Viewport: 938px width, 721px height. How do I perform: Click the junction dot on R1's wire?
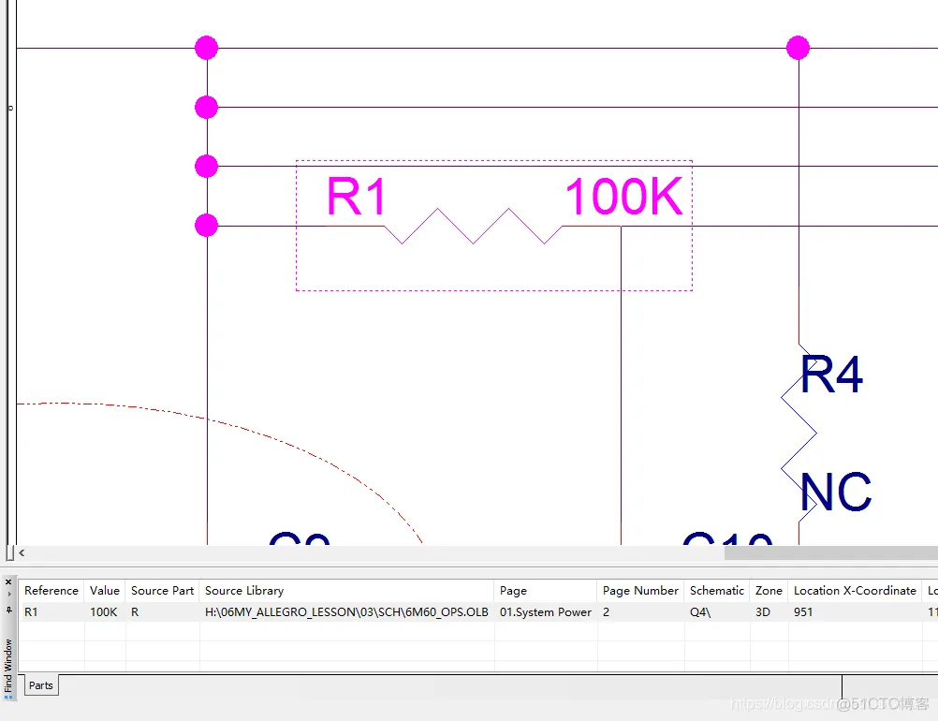click(206, 226)
